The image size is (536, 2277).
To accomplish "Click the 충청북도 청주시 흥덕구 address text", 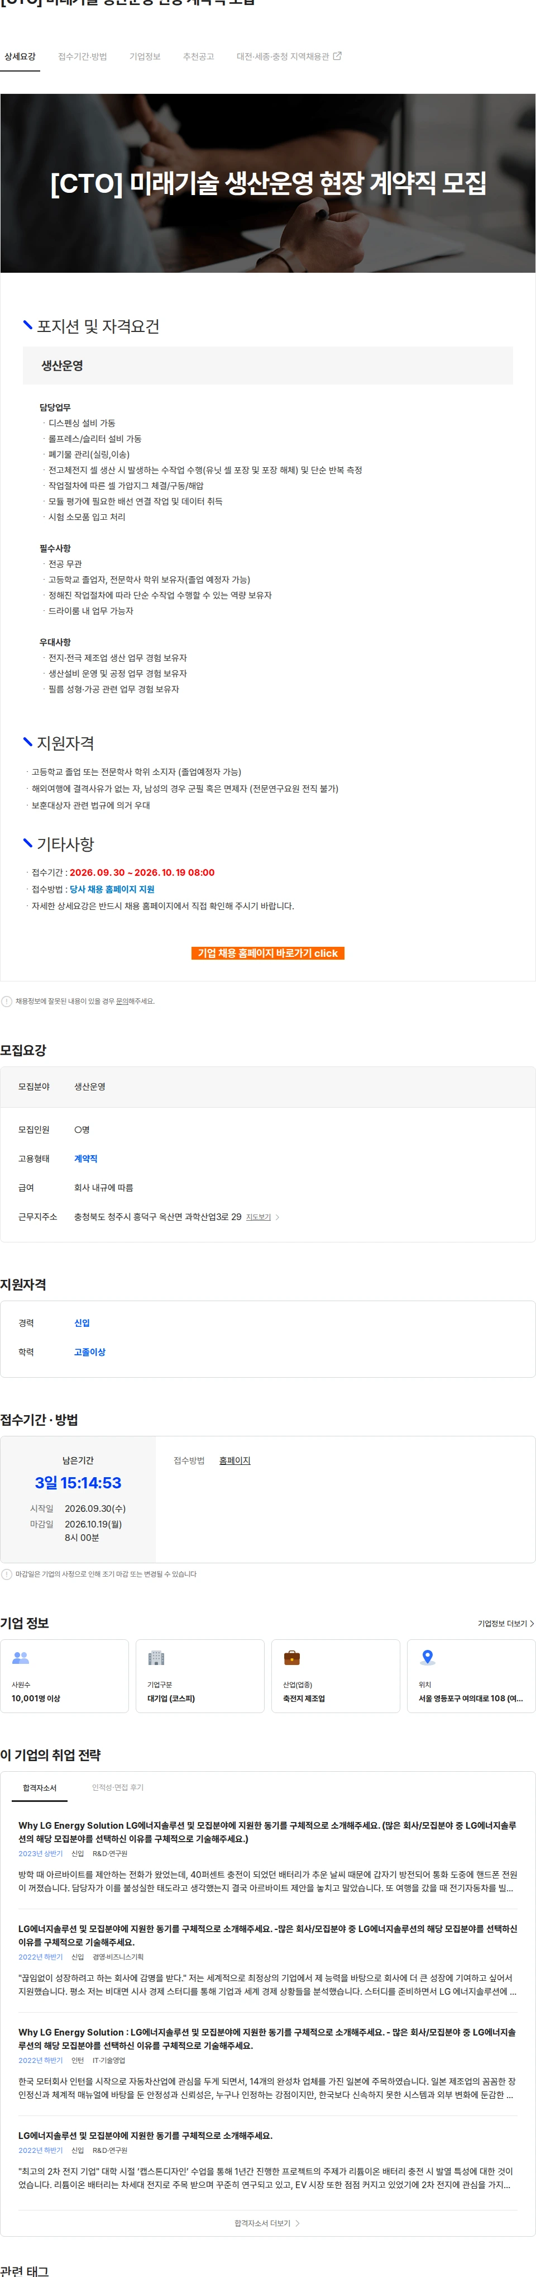I will (157, 1217).
